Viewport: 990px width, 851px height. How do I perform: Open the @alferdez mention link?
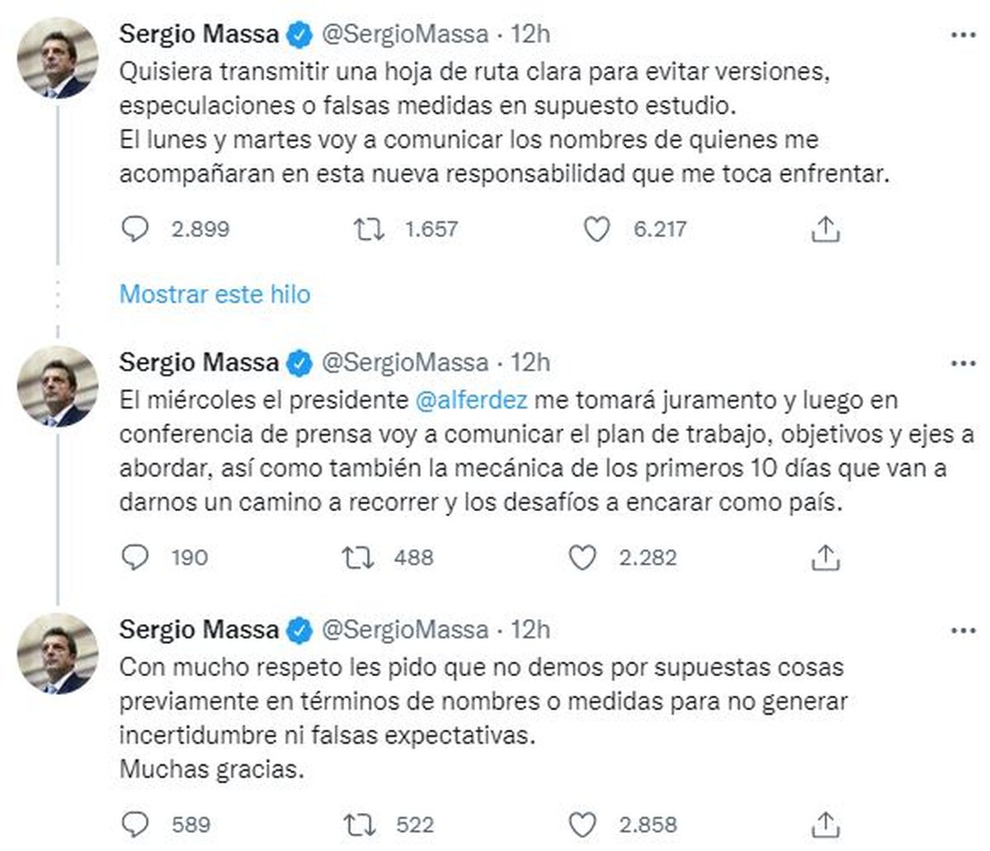pos(470,400)
